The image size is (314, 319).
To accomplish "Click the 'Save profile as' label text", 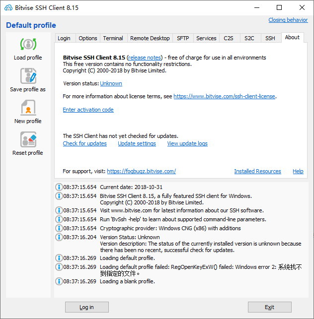I will 28,89.
